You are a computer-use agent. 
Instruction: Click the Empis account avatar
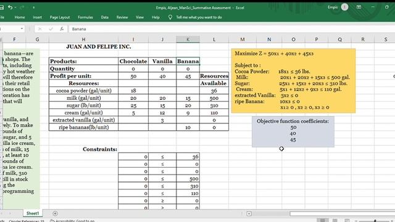[x=344, y=7]
